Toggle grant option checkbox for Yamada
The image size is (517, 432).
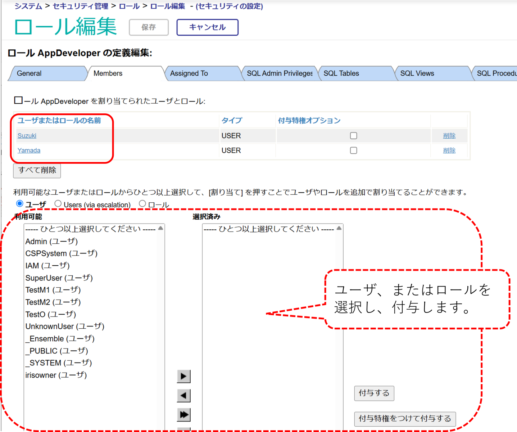(353, 150)
